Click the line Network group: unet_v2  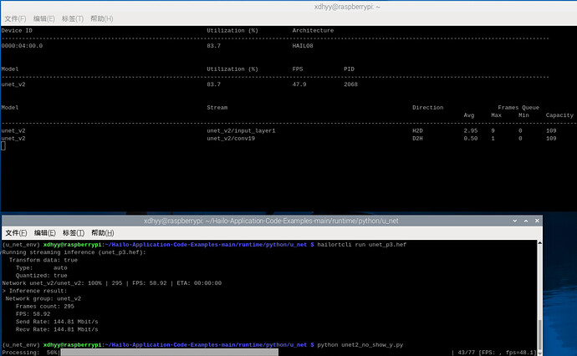pyautogui.click(x=43, y=298)
